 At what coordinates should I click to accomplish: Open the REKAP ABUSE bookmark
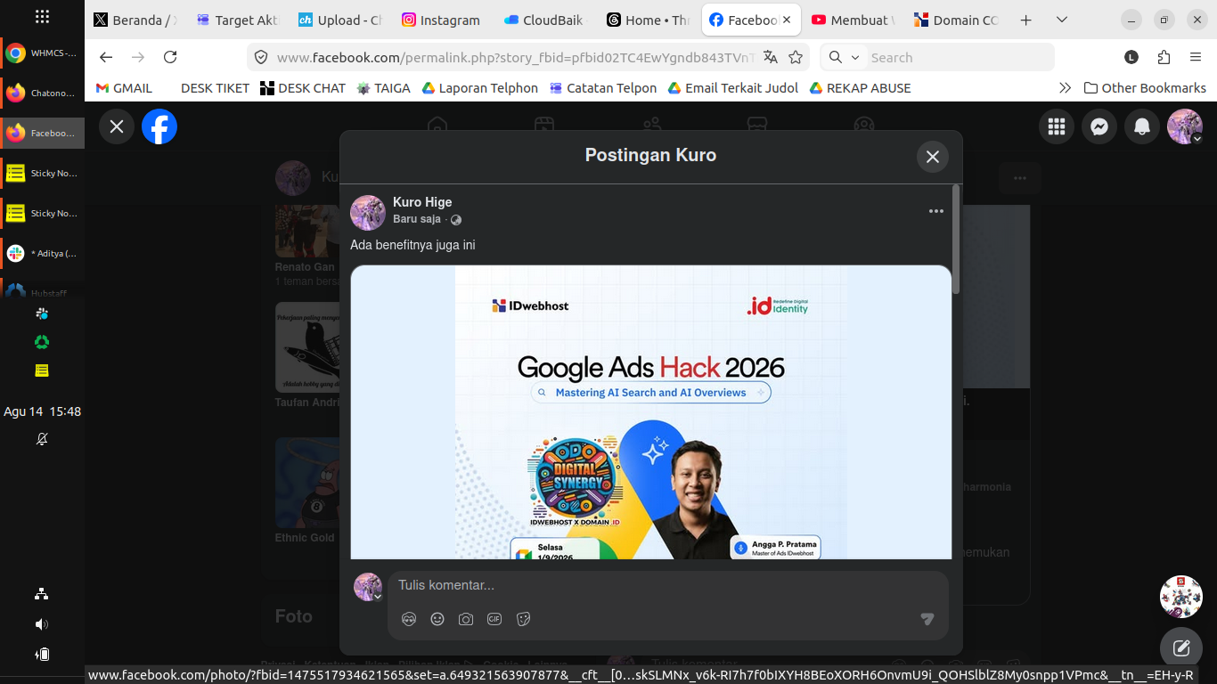click(x=860, y=88)
